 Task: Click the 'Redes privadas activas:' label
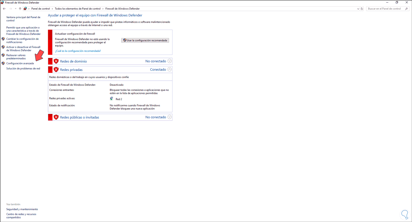click(x=62, y=98)
